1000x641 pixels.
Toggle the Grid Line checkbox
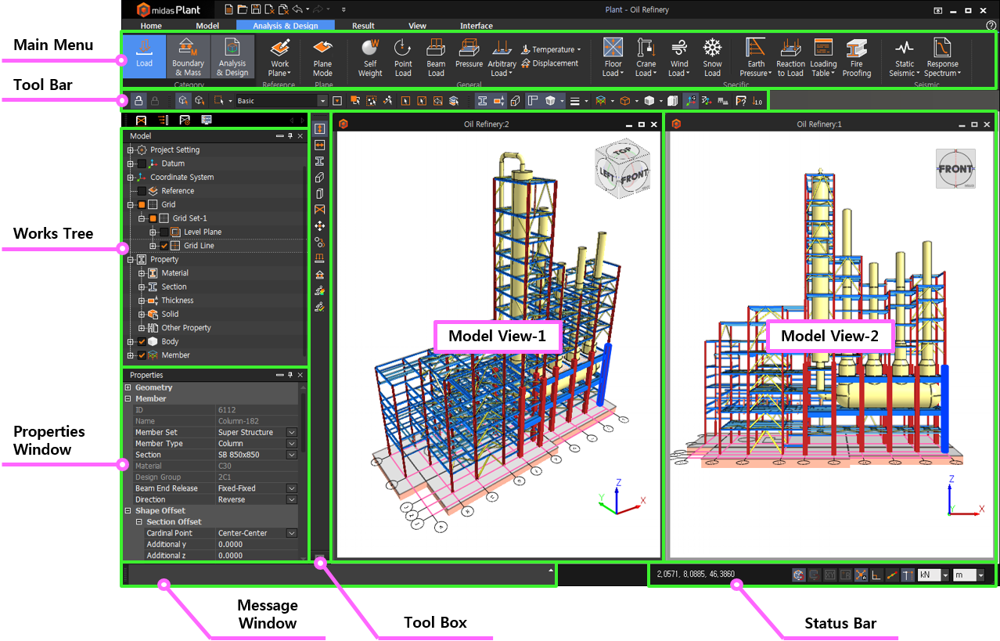click(164, 246)
